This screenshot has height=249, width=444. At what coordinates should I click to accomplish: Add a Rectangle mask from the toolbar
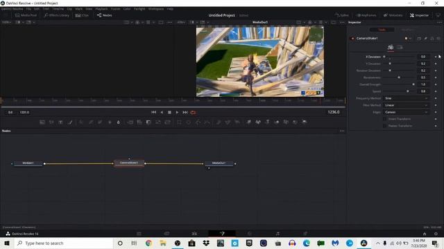pyautogui.click(x=179, y=122)
